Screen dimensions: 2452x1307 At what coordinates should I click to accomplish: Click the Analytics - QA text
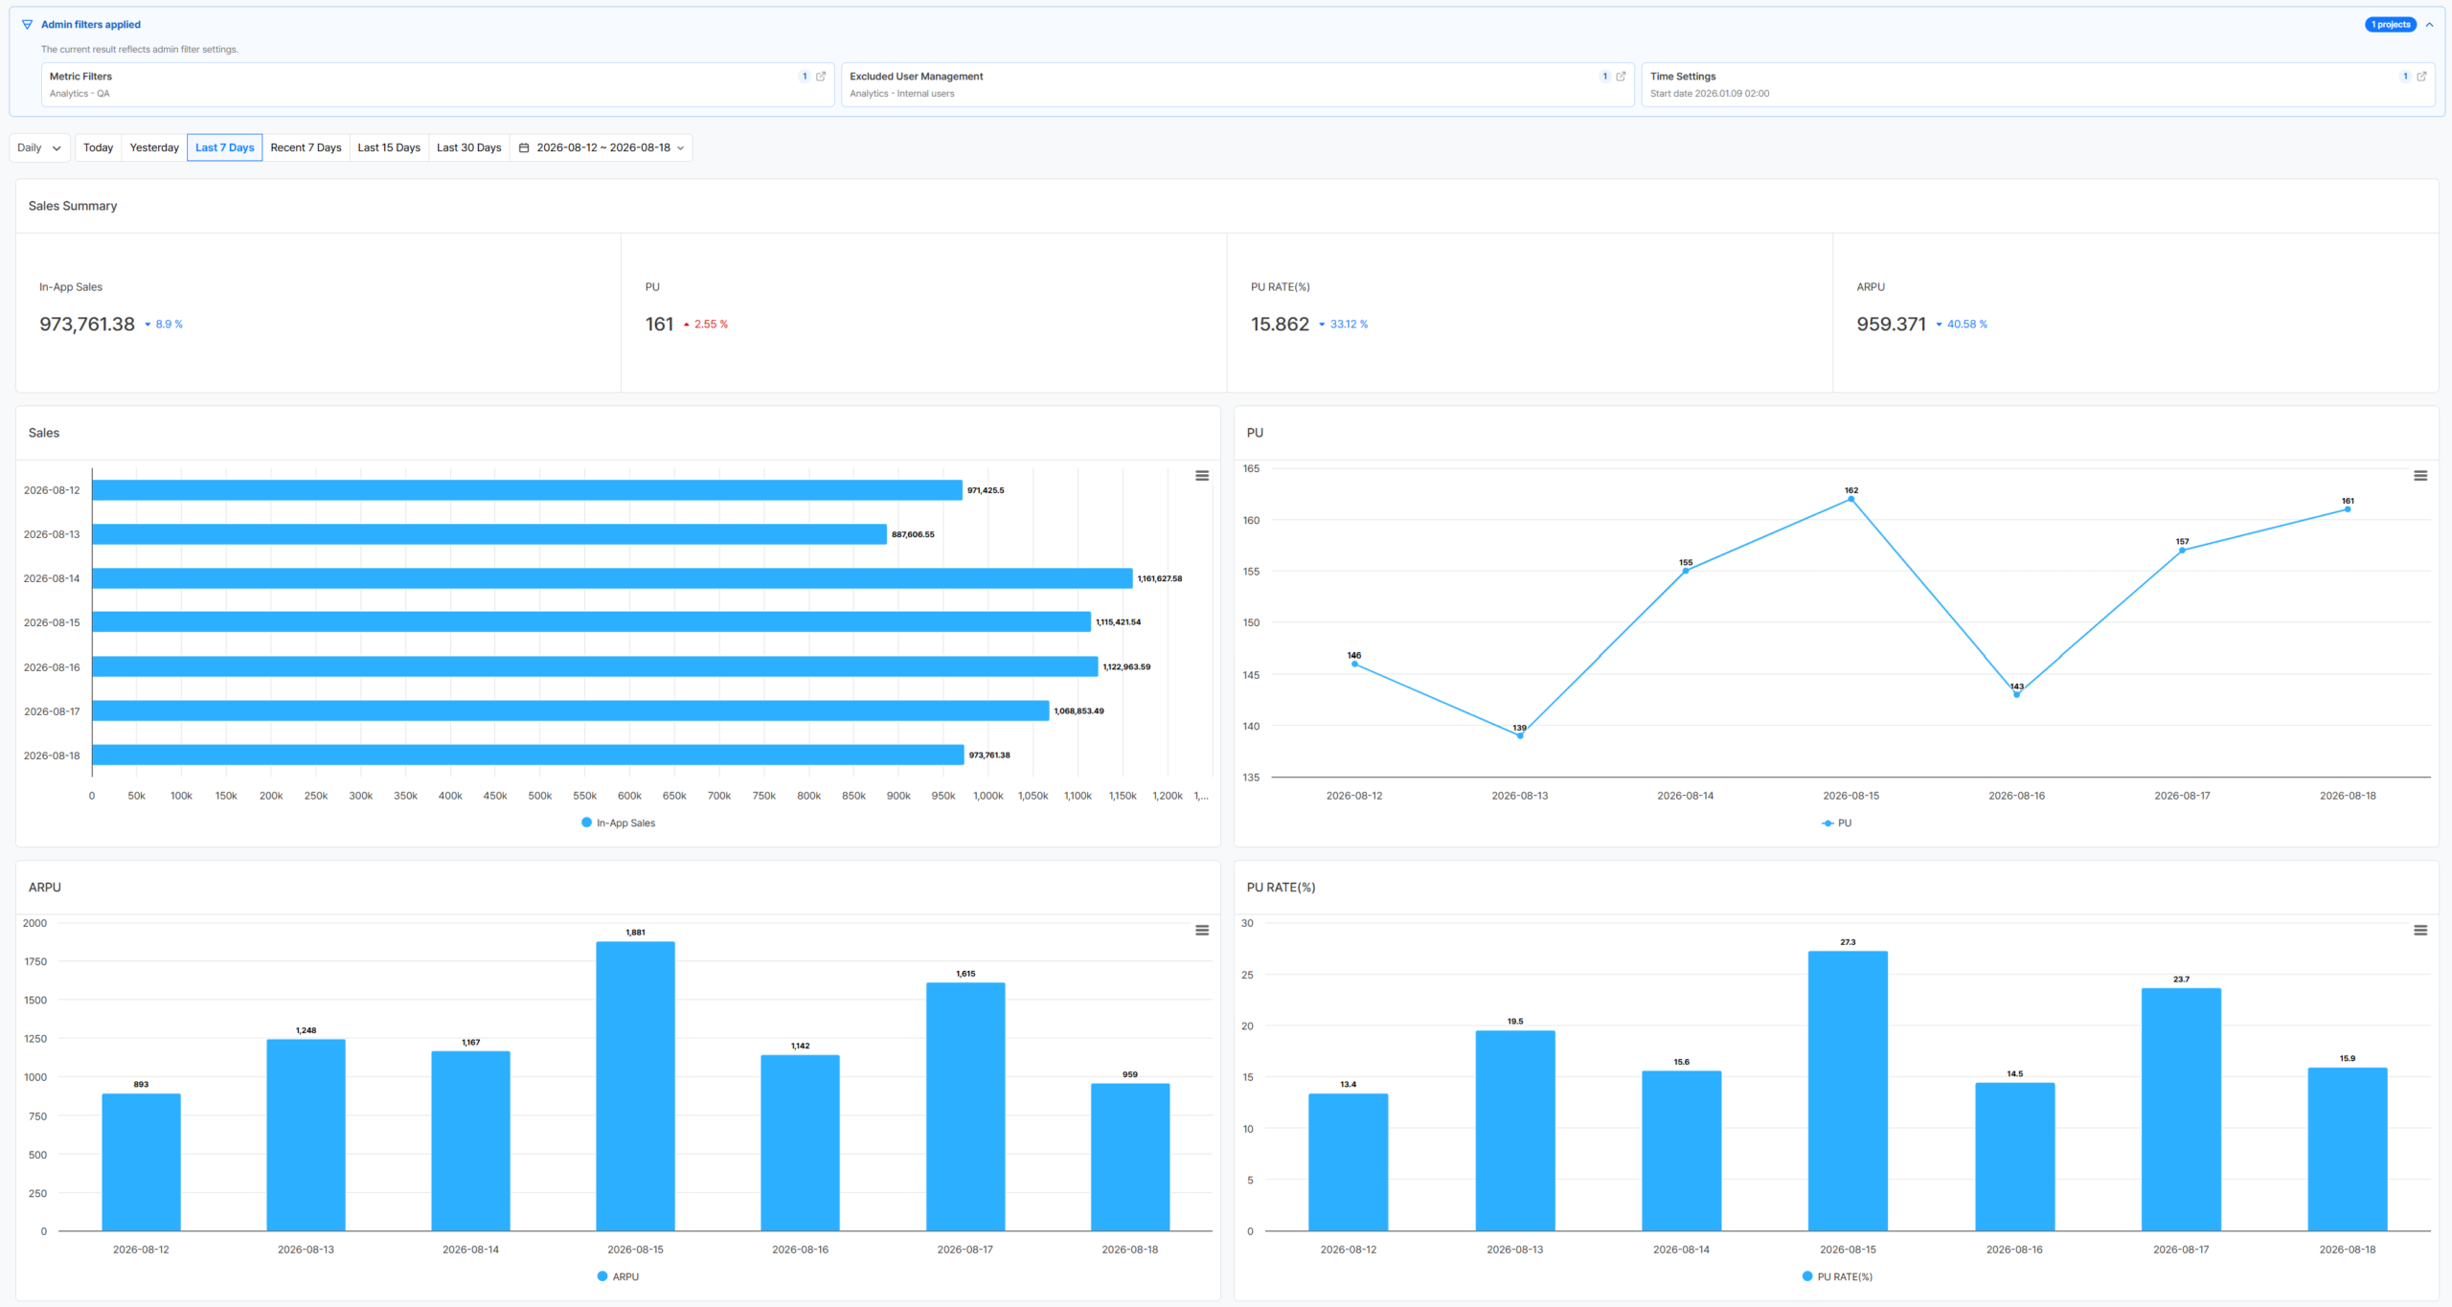pyautogui.click(x=79, y=94)
